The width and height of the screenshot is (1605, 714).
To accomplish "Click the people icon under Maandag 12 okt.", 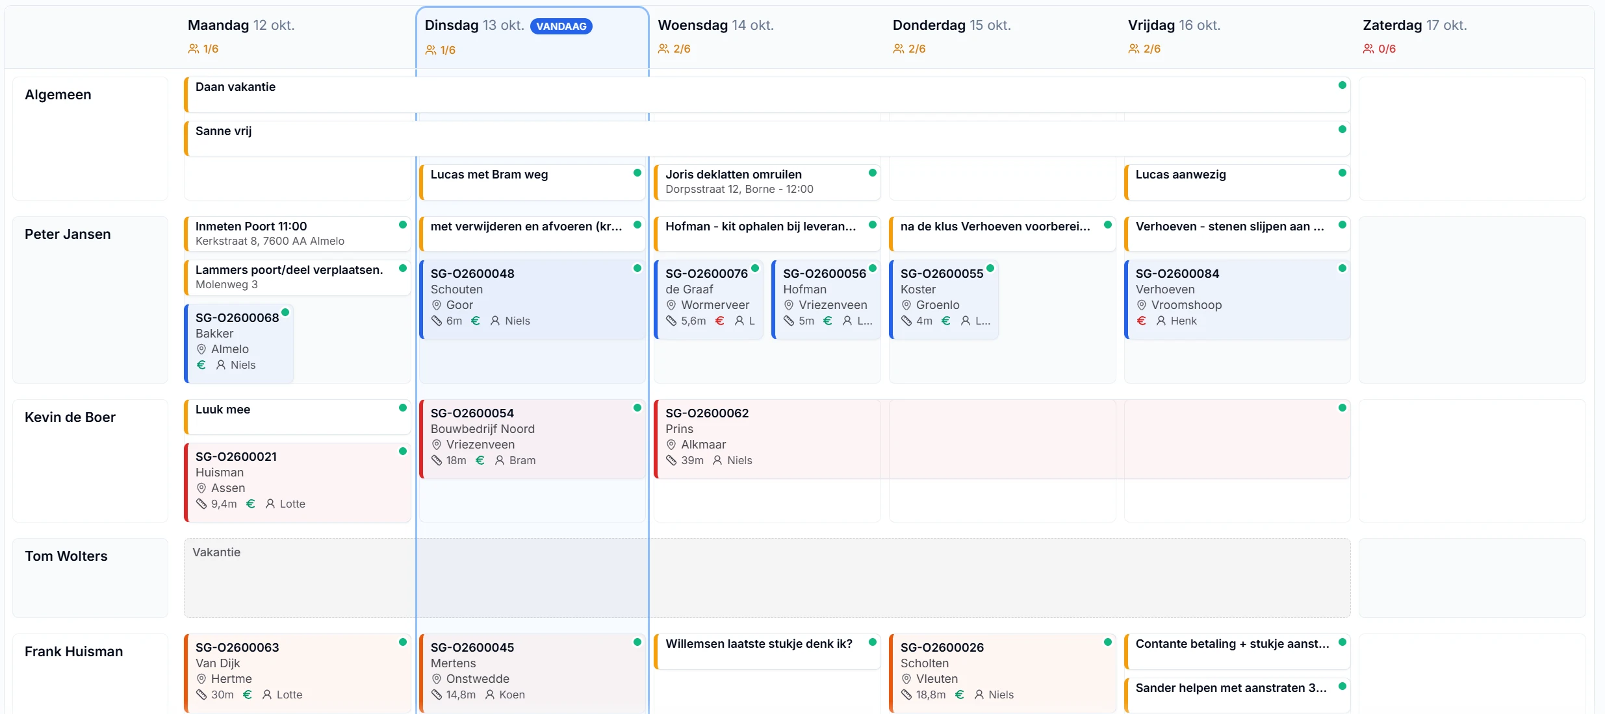I will [x=193, y=49].
